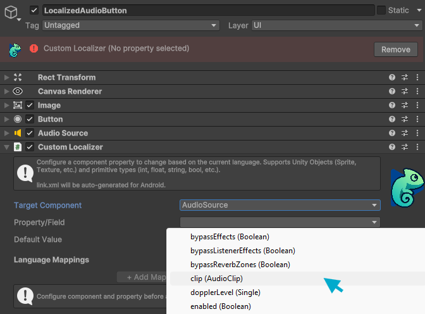Viewport: 425px width, 314px height.
Task: Open help for Button component
Action: click(x=392, y=119)
